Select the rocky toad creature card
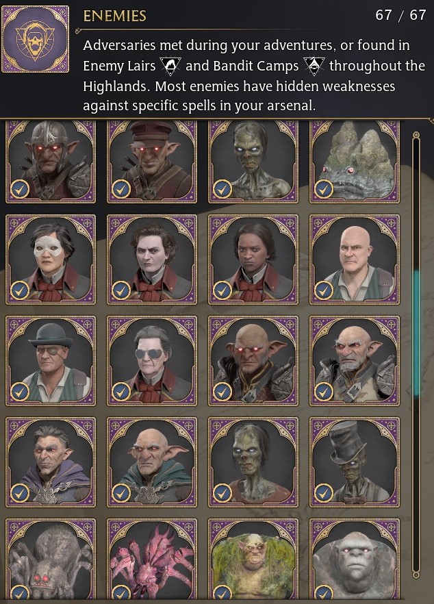Viewport: 434px width, 604px height. click(x=355, y=161)
